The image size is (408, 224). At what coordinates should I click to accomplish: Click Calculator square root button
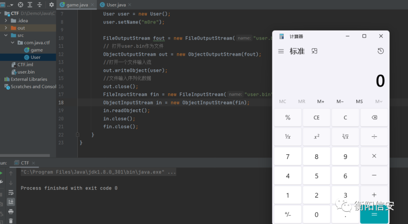(x=345, y=137)
